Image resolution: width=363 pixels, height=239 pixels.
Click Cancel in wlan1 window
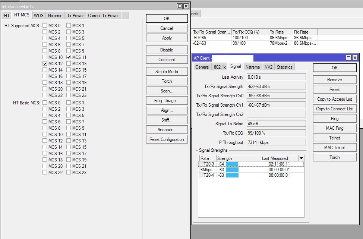167,28
